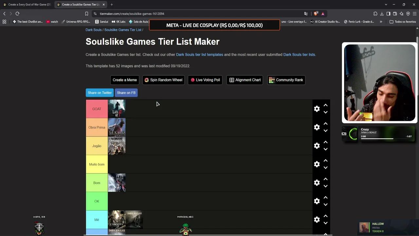View the Community Rank
Screen dimensions: 419x236
(286, 80)
